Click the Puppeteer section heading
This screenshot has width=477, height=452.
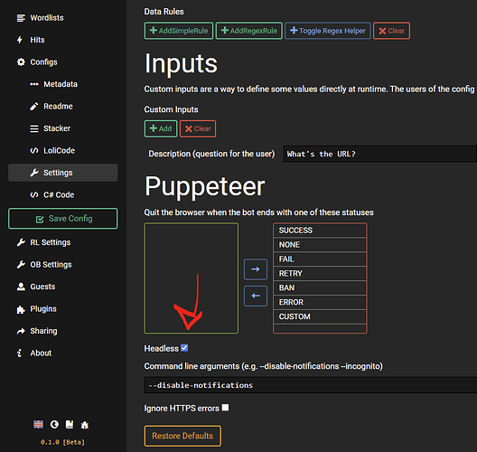point(205,186)
